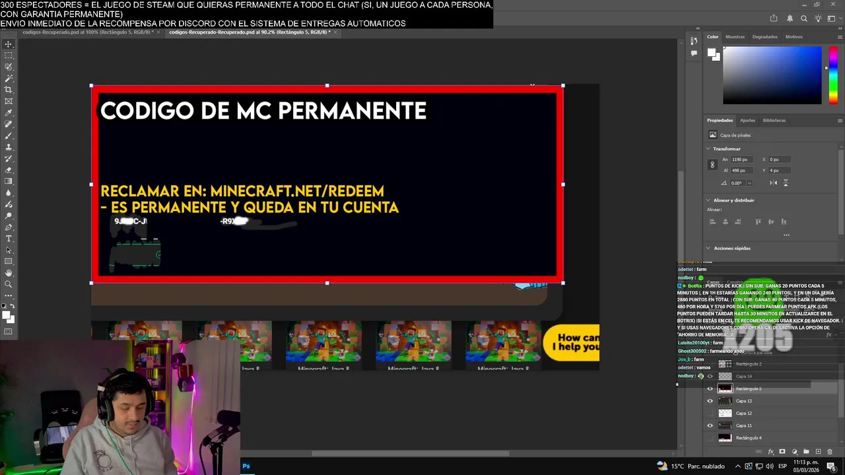The height and width of the screenshot is (475, 845).
Task: Select the Blur tool
Action: (x=9, y=193)
